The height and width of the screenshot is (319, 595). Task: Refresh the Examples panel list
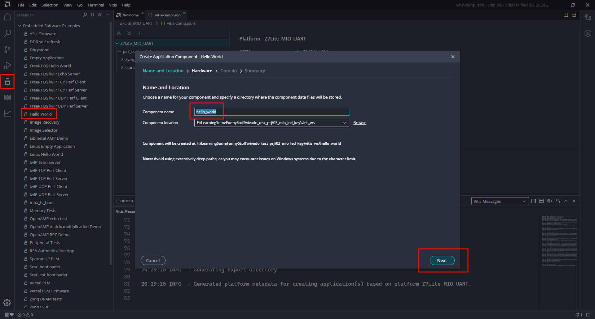(92, 15)
